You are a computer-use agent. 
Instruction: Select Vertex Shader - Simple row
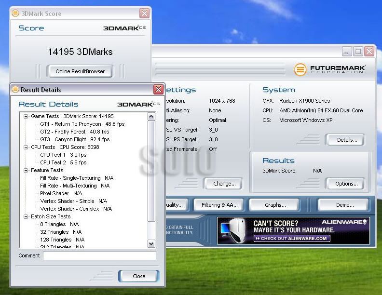74,201
